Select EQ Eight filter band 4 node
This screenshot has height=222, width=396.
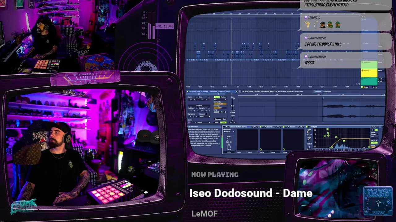344,141
